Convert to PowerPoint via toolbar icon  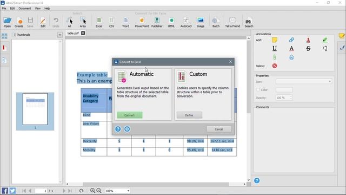pos(142,22)
